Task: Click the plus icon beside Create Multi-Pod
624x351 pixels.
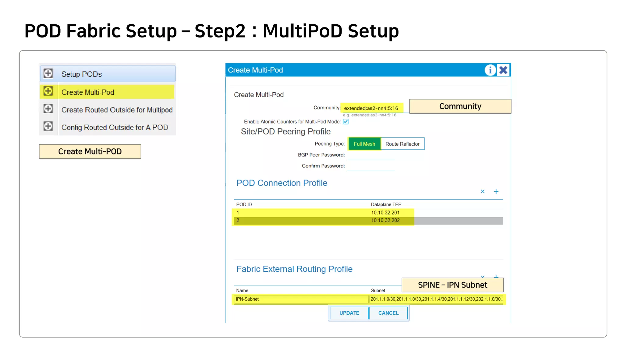Action: 48,91
